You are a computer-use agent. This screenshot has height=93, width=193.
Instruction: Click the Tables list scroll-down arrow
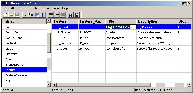point(49,85)
